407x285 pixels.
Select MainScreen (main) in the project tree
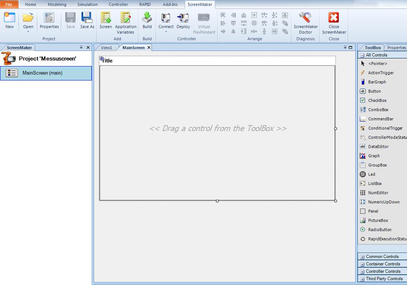tap(46, 73)
